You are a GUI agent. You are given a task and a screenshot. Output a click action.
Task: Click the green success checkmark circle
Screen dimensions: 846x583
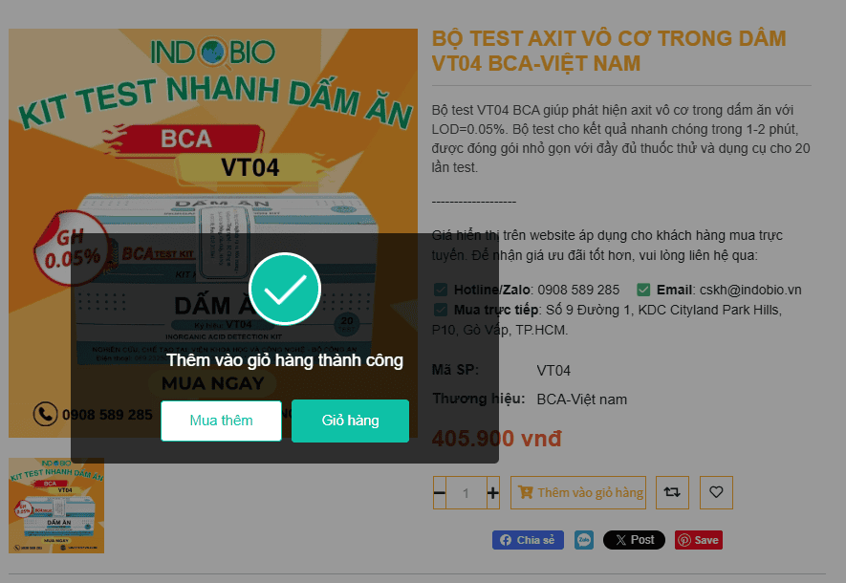[x=285, y=289]
